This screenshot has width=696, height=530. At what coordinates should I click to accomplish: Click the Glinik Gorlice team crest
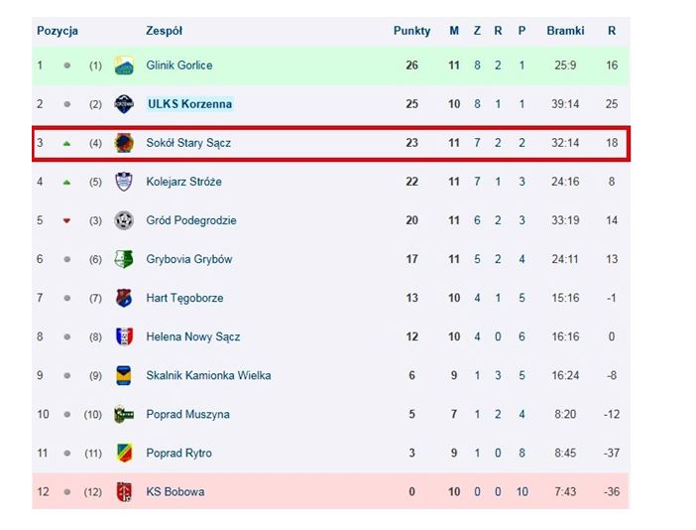click(x=124, y=66)
